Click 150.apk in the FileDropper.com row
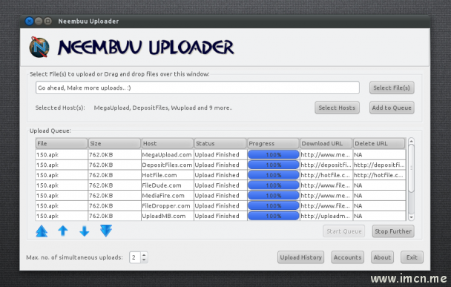This screenshot has height=287, width=451. point(62,205)
